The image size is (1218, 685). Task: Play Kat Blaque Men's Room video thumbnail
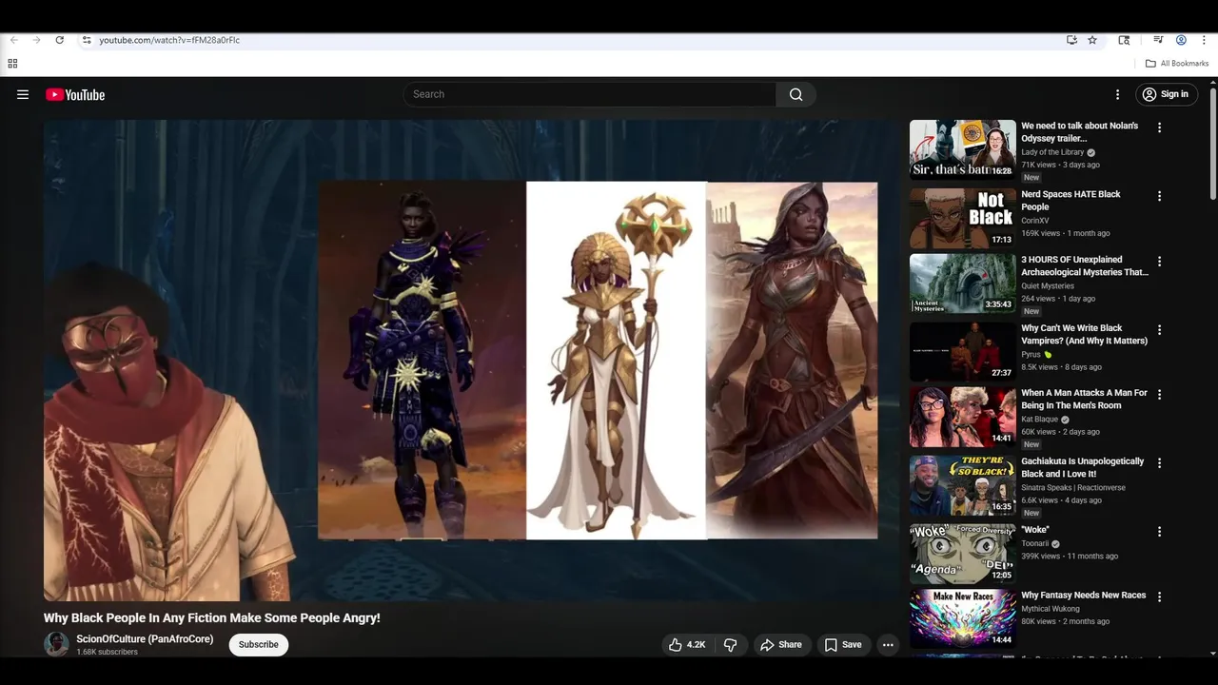(962, 416)
